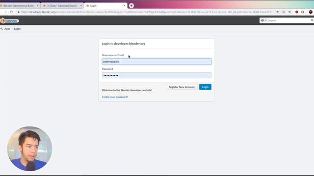Viewport: 314px width, 176px height.
Task: Click the Login button
Action: pyautogui.click(x=205, y=87)
